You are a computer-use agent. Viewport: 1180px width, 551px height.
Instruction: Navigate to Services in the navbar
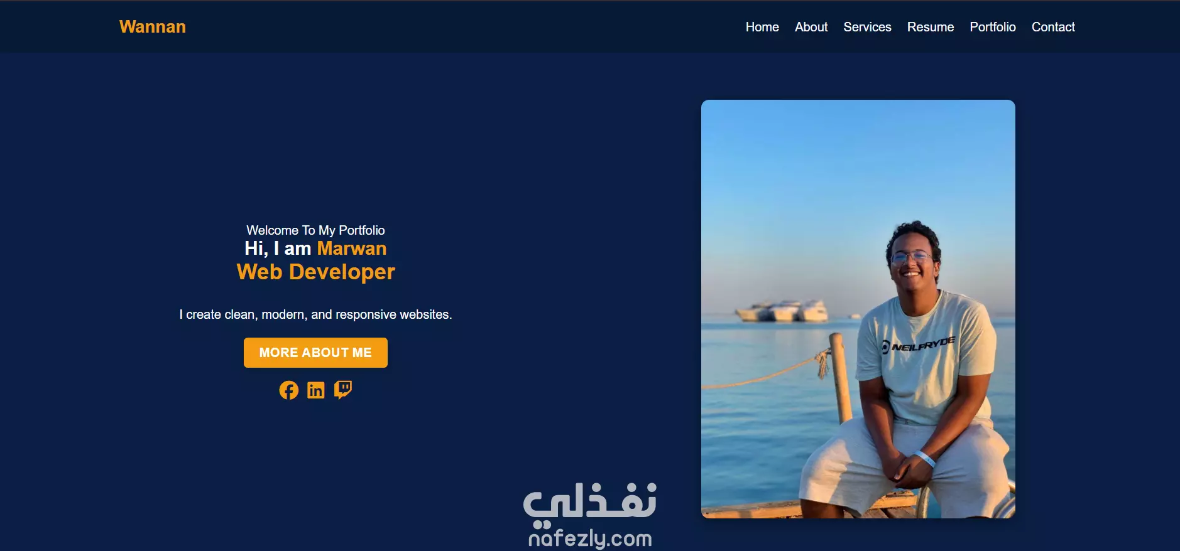click(x=867, y=27)
